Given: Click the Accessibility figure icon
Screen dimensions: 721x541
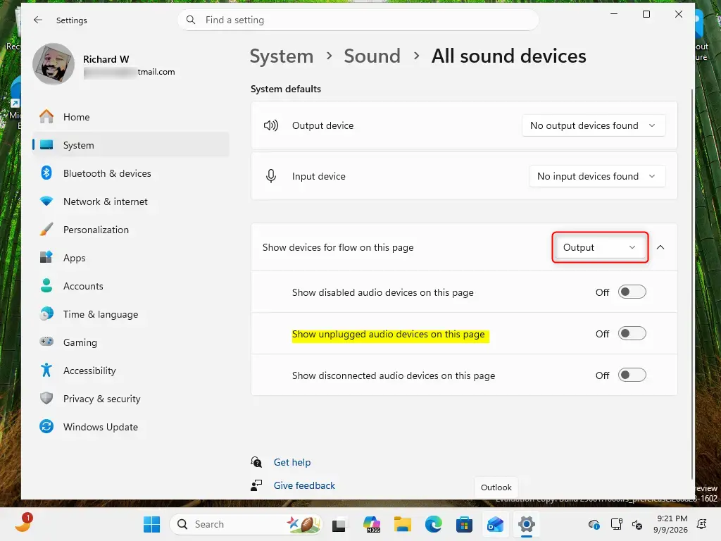Looking at the screenshot, I should [x=46, y=370].
